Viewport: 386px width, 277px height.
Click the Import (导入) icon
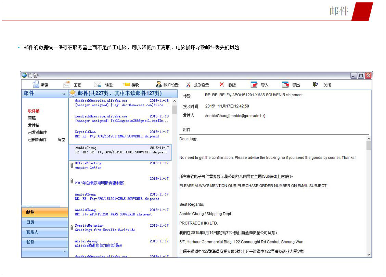coord(254,85)
